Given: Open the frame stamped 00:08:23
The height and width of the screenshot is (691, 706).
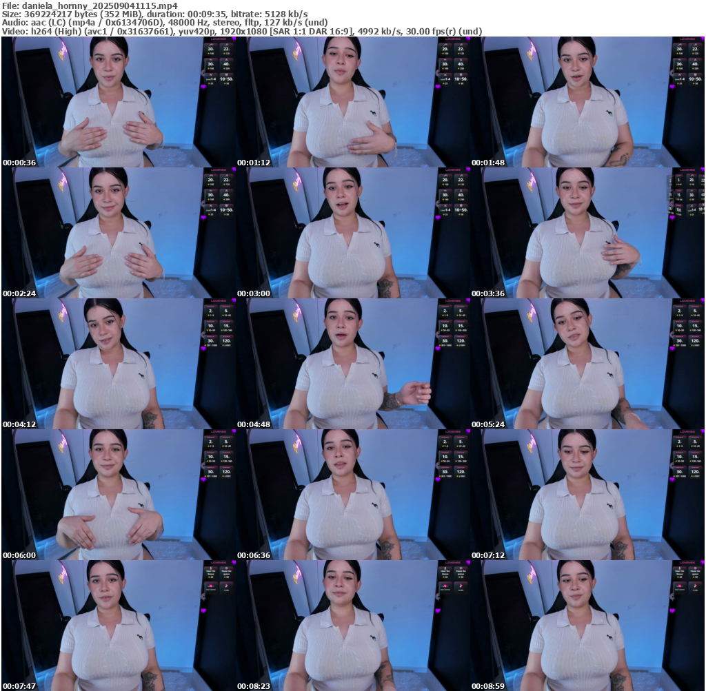Looking at the screenshot, I should click(353, 626).
